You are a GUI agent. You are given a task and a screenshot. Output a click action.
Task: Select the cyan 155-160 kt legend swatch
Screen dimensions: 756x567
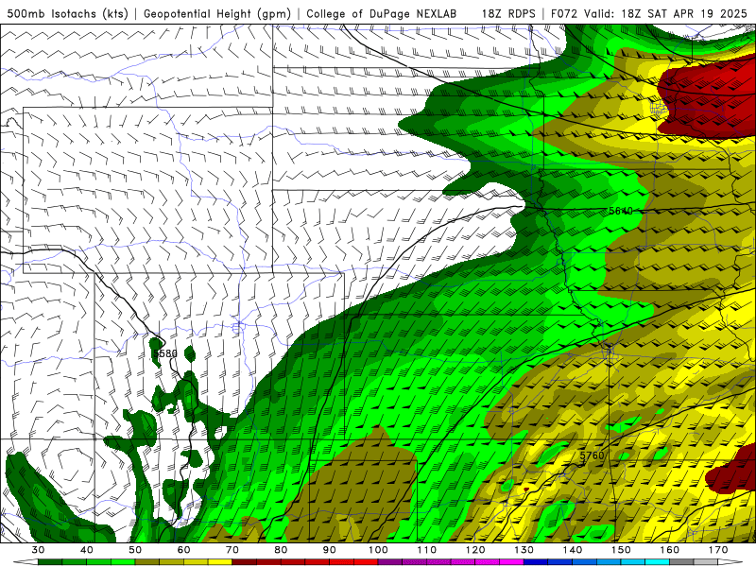click(658, 562)
